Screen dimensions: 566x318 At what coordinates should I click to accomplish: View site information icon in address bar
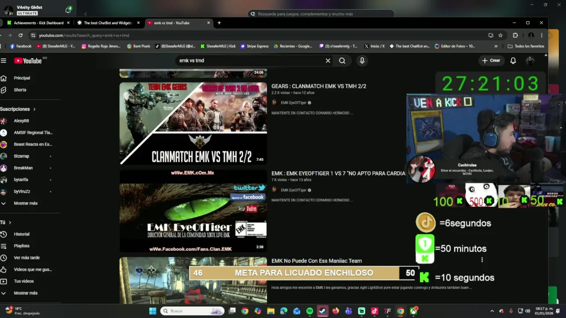[33, 35]
